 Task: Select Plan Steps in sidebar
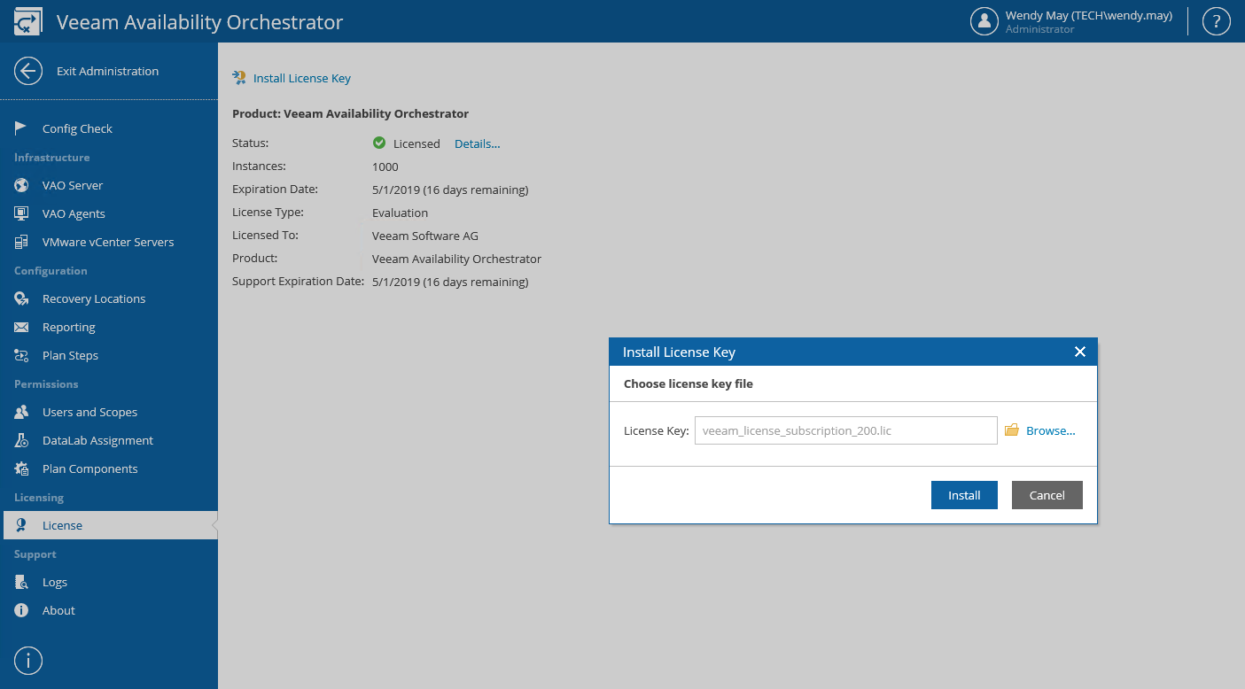coord(70,355)
